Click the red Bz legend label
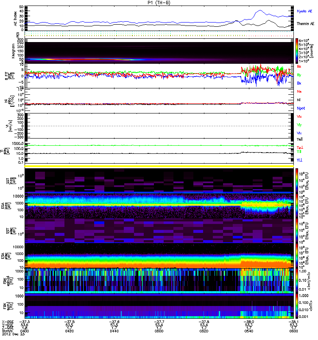The width and height of the screenshot is (318, 340). (299, 67)
